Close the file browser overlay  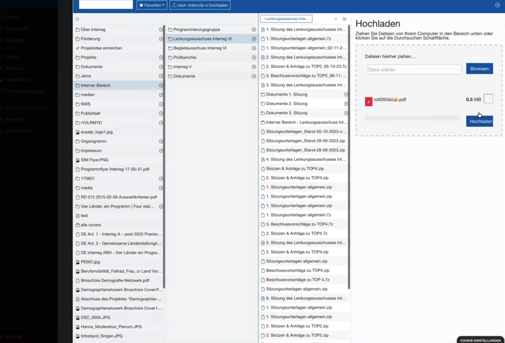tap(497, 5)
